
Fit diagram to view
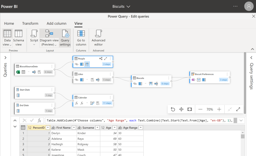pos(190,109)
